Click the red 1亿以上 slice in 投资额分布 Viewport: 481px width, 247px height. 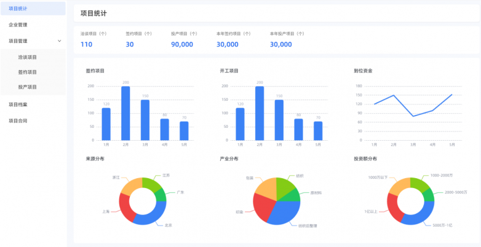coord(394,208)
